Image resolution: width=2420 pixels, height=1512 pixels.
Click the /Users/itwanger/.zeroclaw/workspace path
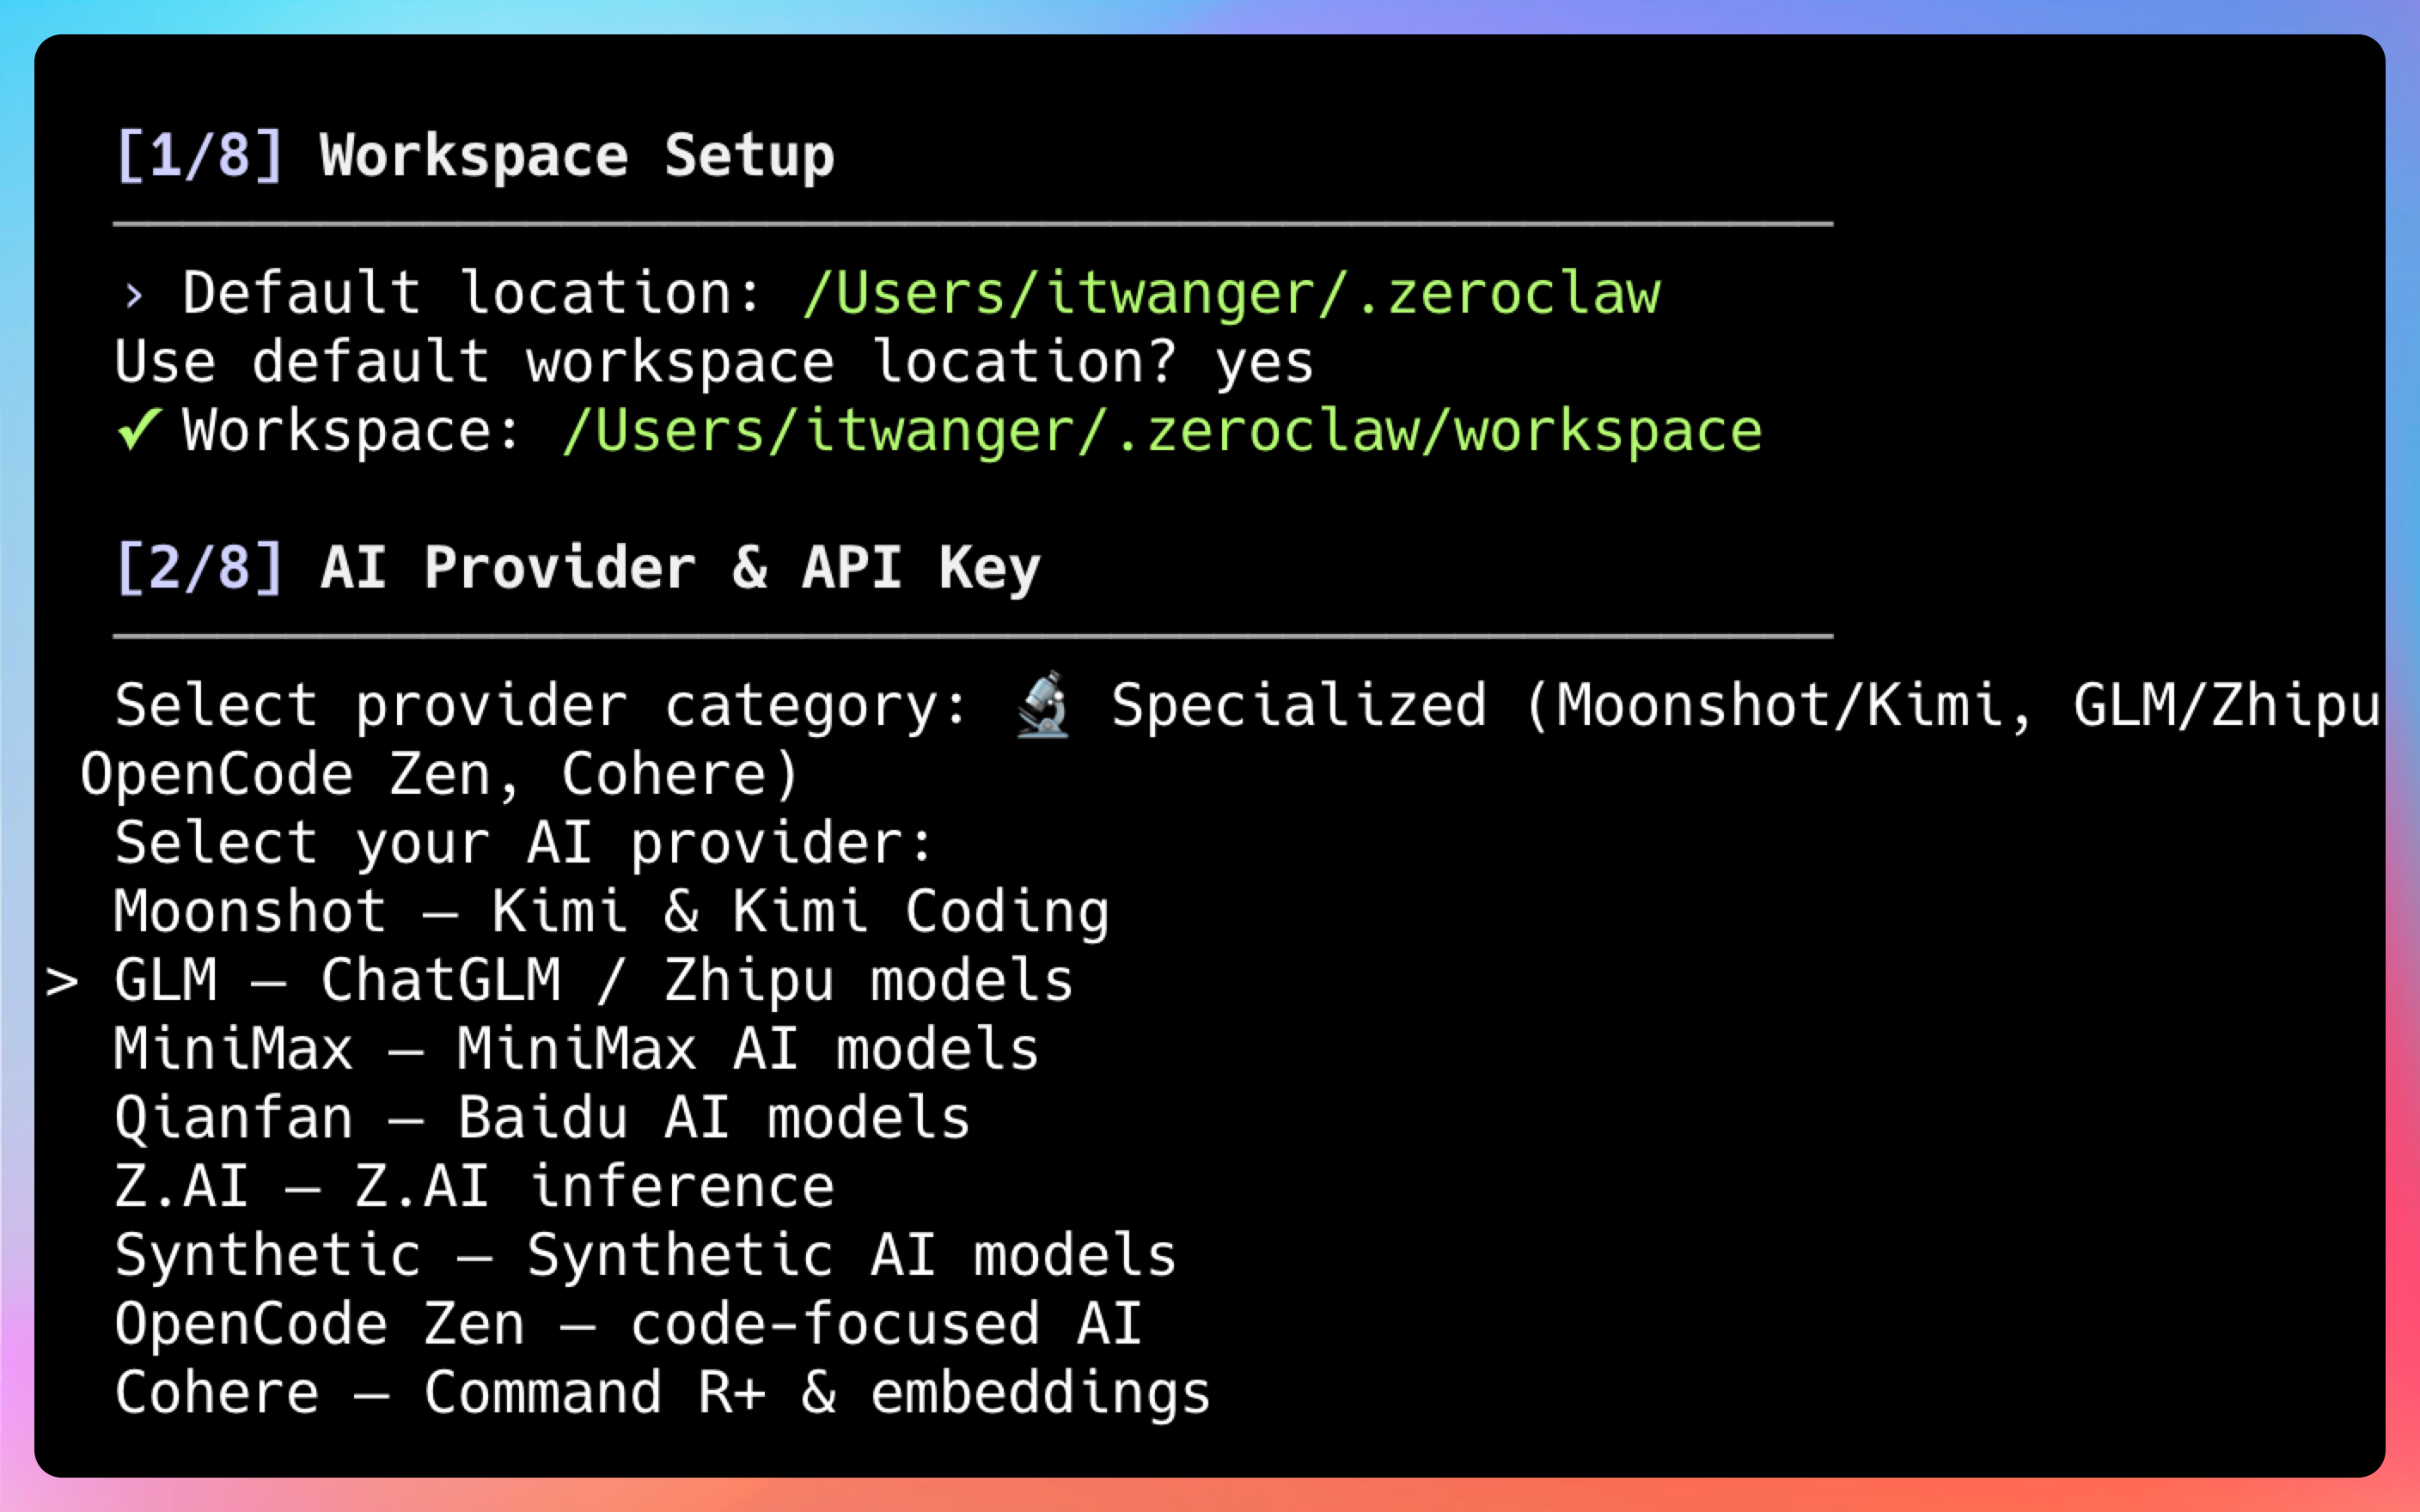coord(1161,431)
